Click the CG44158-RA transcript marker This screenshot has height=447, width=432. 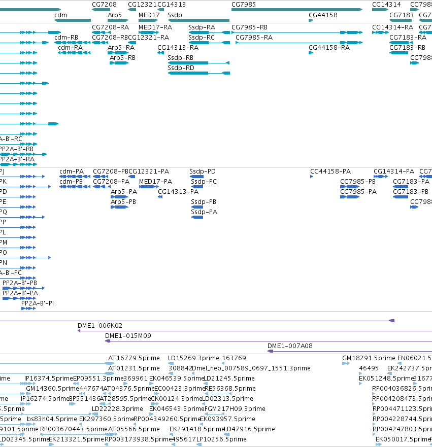coord(311,53)
